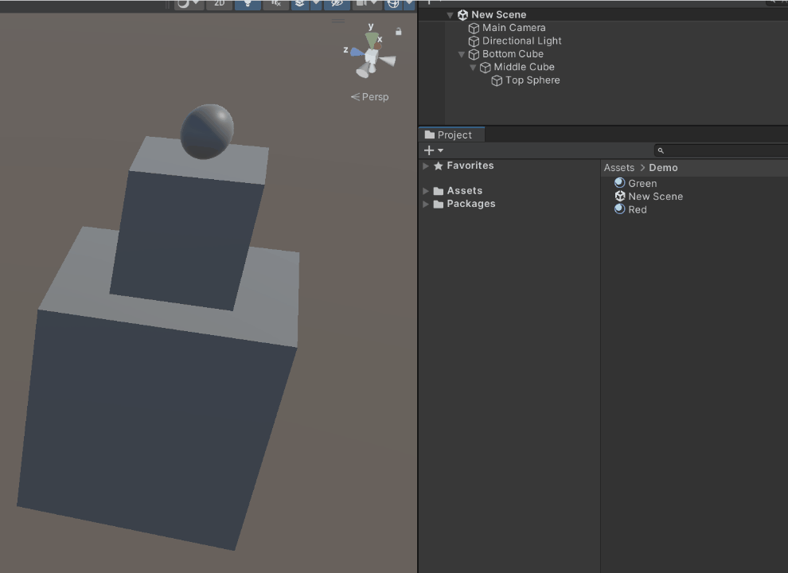The width and height of the screenshot is (788, 573).
Task: Expand the Packages folder
Action: pos(426,204)
